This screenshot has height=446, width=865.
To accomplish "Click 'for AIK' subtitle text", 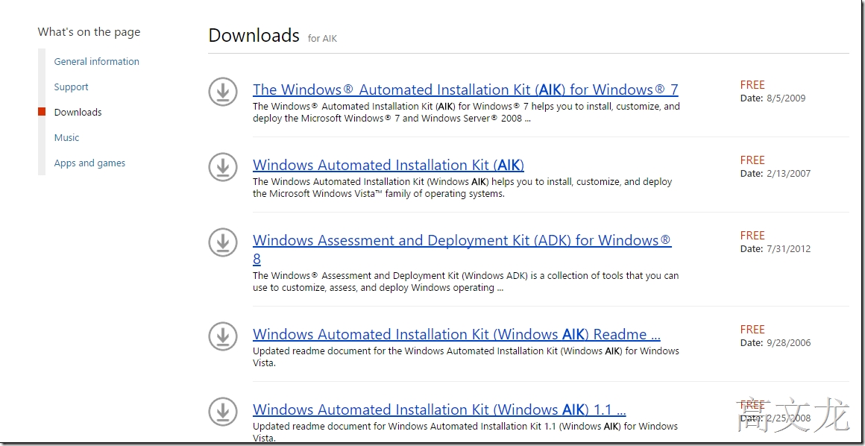I will (x=322, y=38).
